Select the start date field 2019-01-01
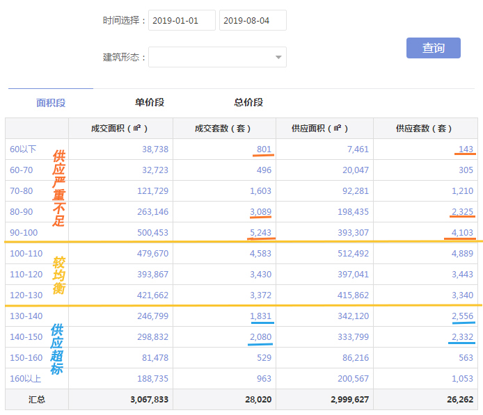Viewport: 483px width, 415px height. [x=182, y=21]
